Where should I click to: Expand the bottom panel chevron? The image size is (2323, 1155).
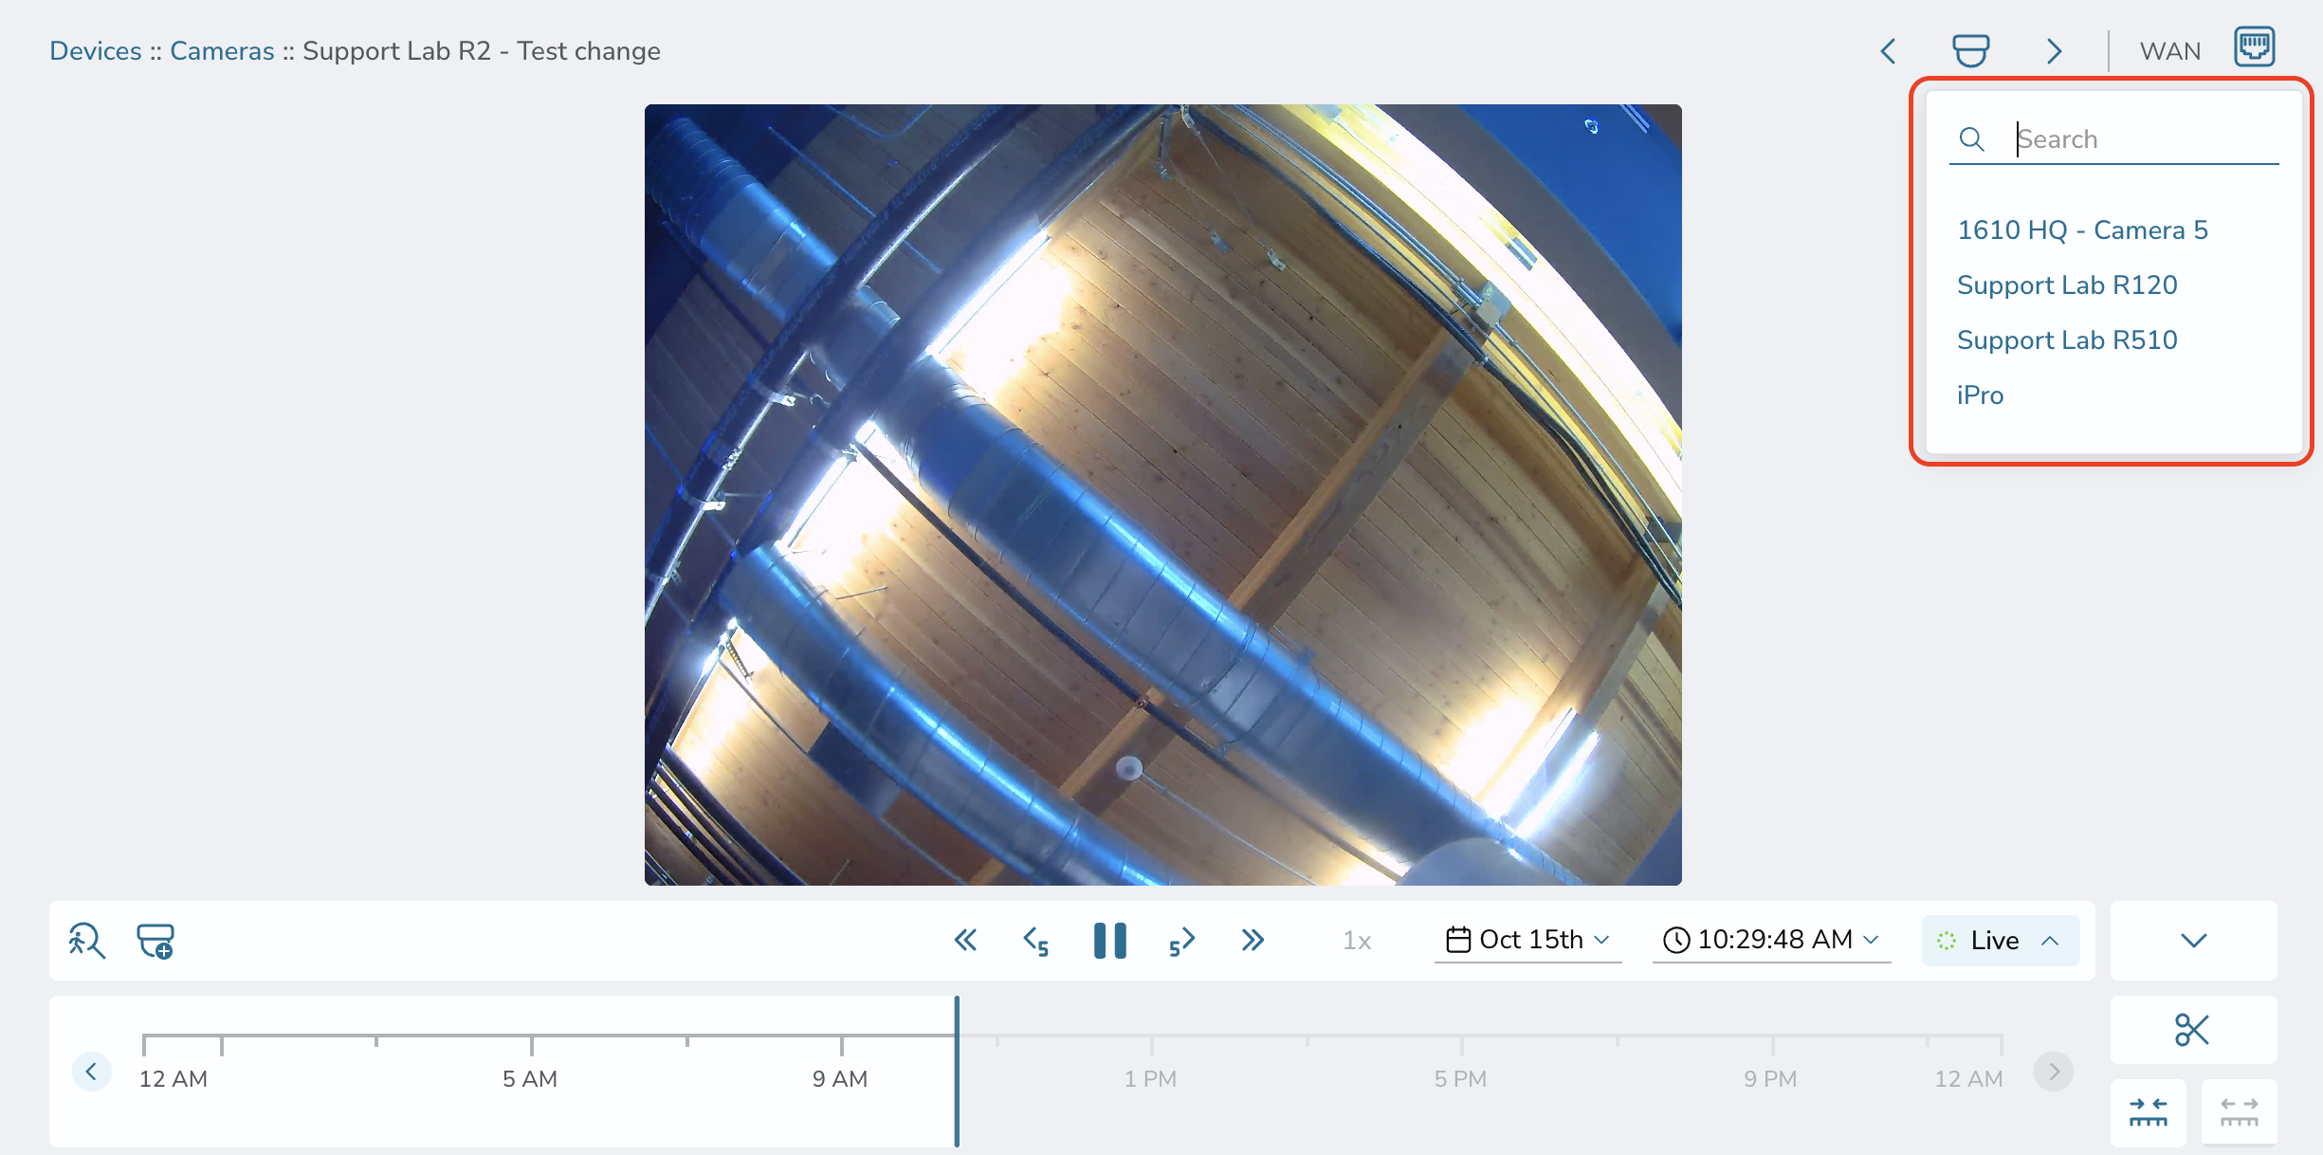pyautogui.click(x=2193, y=940)
